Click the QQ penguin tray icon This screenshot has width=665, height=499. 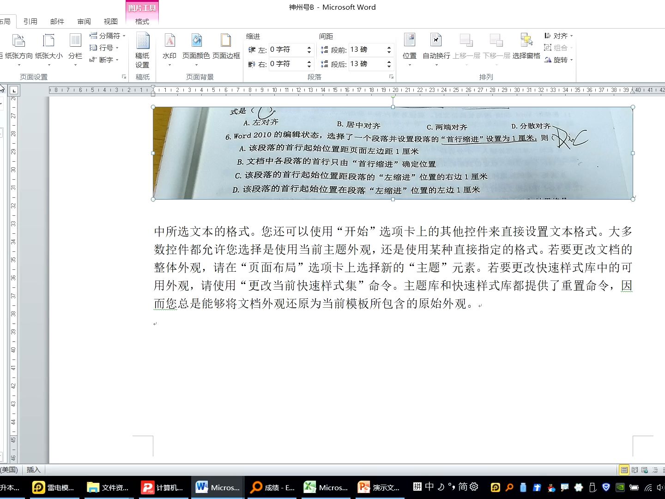[x=551, y=487]
